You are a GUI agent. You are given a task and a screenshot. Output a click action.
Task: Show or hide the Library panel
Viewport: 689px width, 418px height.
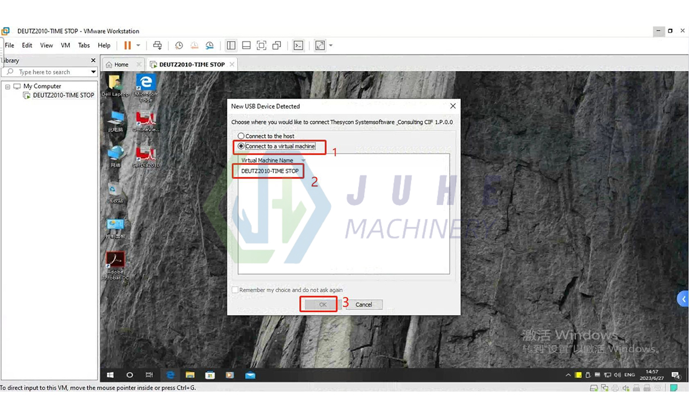coord(230,45)
